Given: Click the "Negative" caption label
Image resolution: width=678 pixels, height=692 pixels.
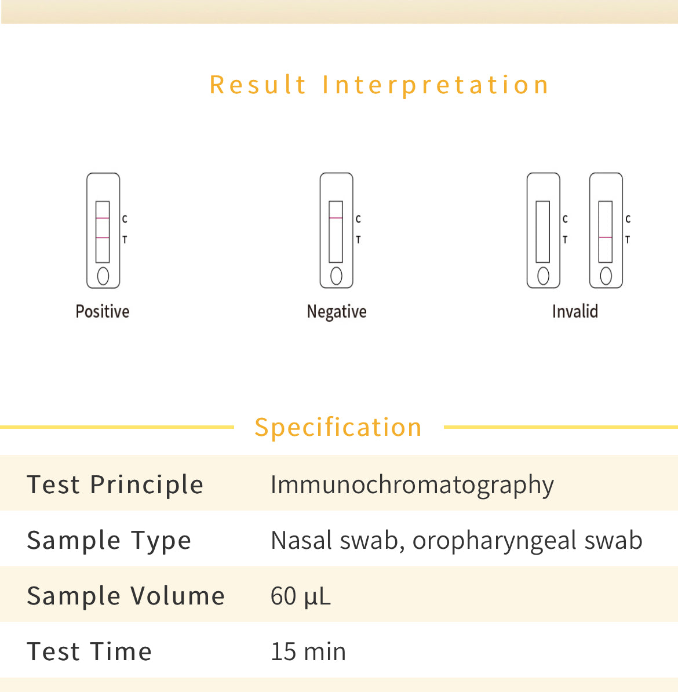Looking at the screenshot, I should [x=337, y=312].
